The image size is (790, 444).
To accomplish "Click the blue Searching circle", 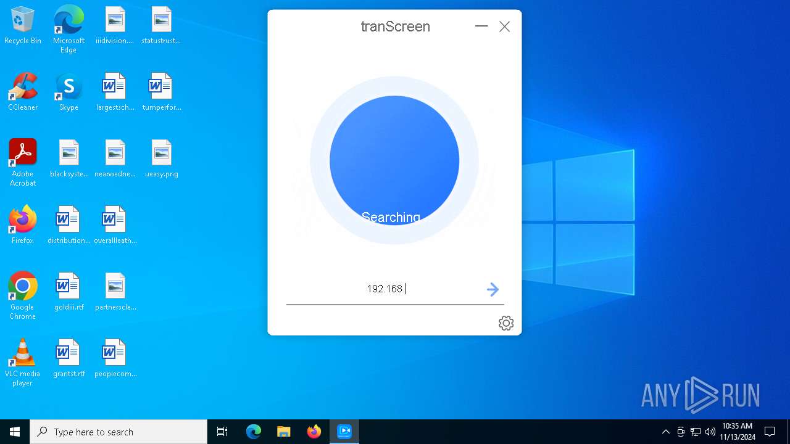I will pyautogui.click(x=394, y=161).
